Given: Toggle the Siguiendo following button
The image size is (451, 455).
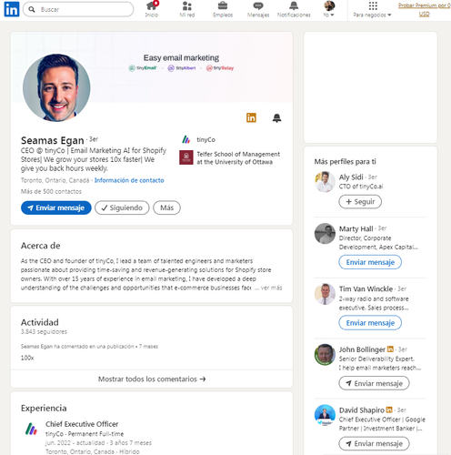Looking at the screenshot, I should coord(122,207).
